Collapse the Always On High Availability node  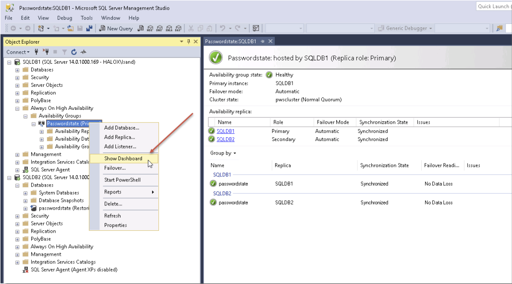17,108
